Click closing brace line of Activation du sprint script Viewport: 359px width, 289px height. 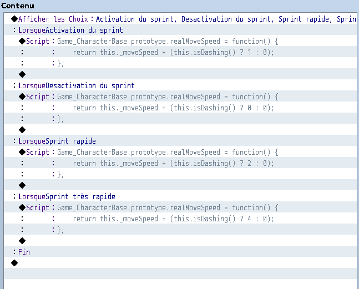pyautogui.click(x=180, y=63)
